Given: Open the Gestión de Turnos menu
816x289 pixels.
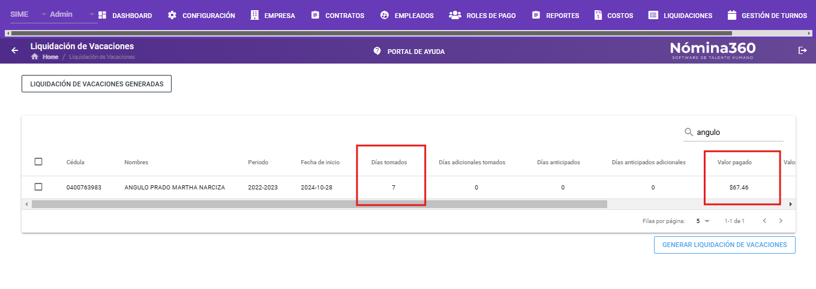Looking at the screenshot, I should (x=767, y=16).
